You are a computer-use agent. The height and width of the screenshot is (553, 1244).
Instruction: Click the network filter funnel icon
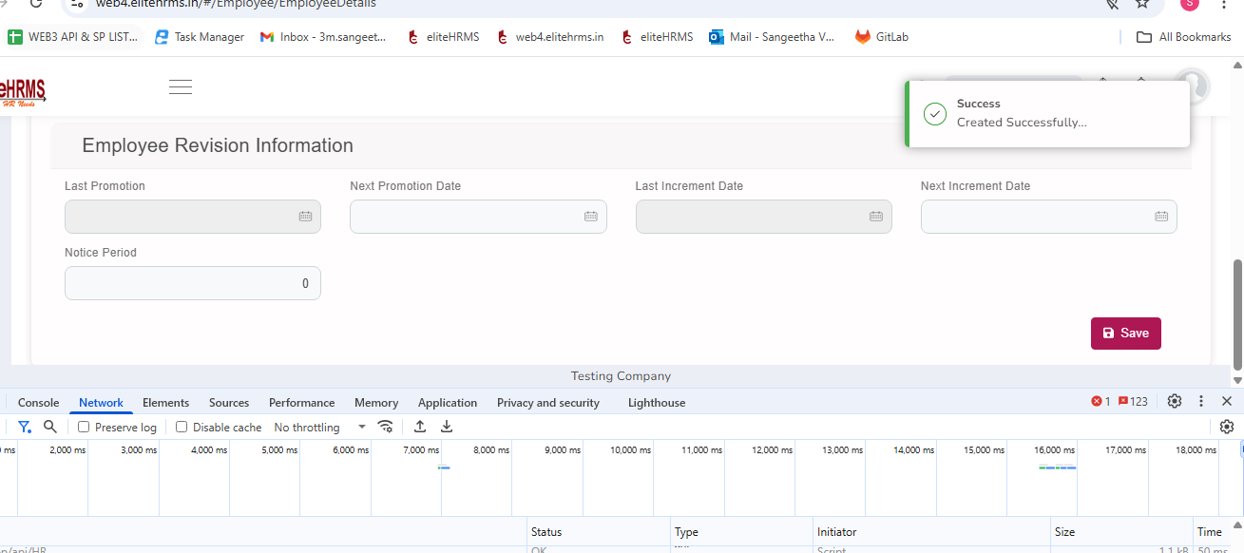[25, 428]
